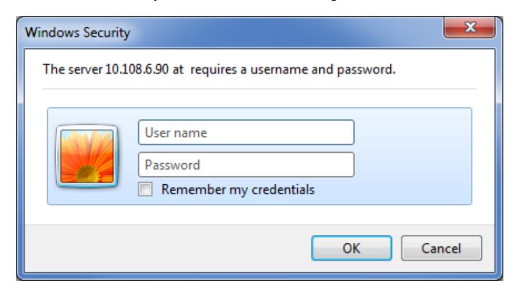Click 'The server' at start of message
The width and height of the screenshot is (517, 294).
[x=73, y=69]
